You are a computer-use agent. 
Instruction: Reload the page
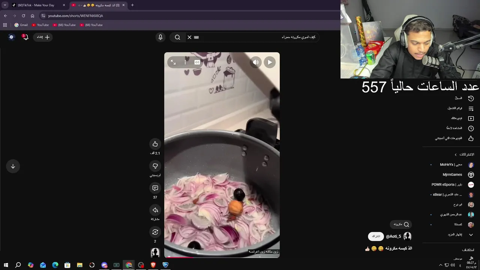tap(23, 16)
